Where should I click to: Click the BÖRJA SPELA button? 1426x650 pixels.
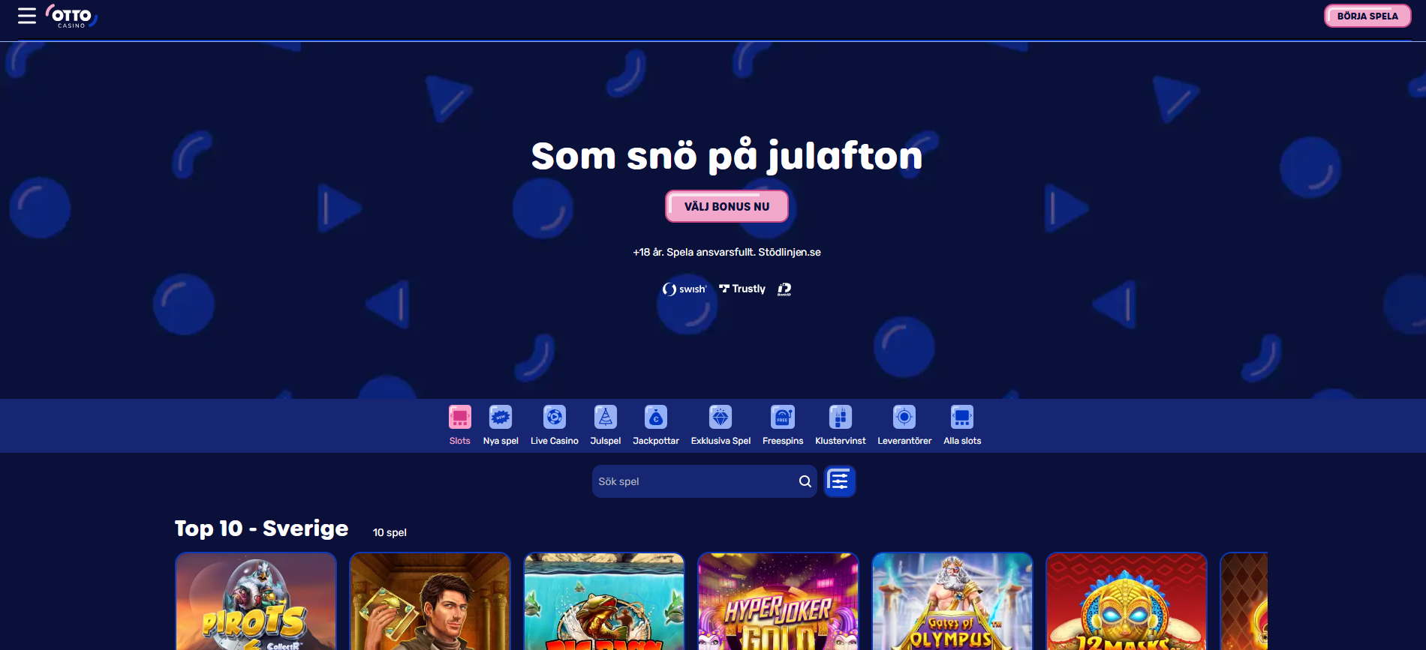click(x=1367, y=16)
